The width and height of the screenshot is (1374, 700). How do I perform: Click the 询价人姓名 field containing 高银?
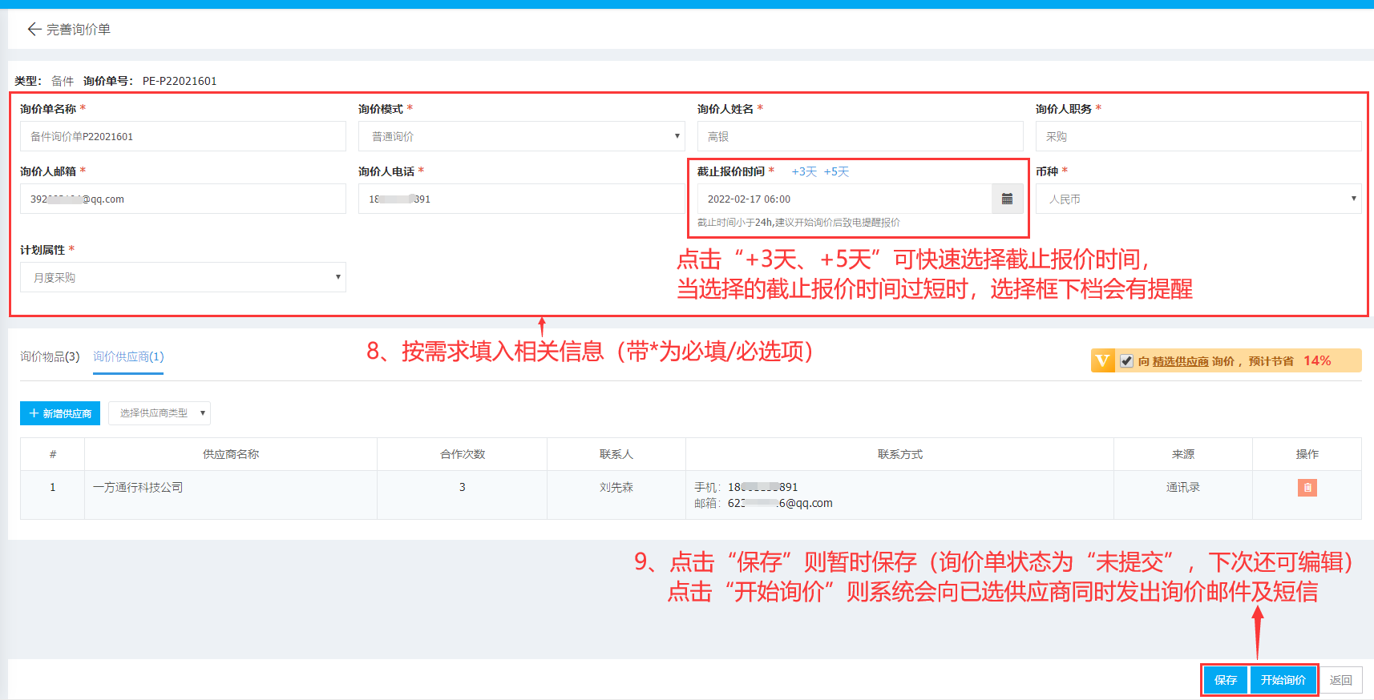coord(860,136)
